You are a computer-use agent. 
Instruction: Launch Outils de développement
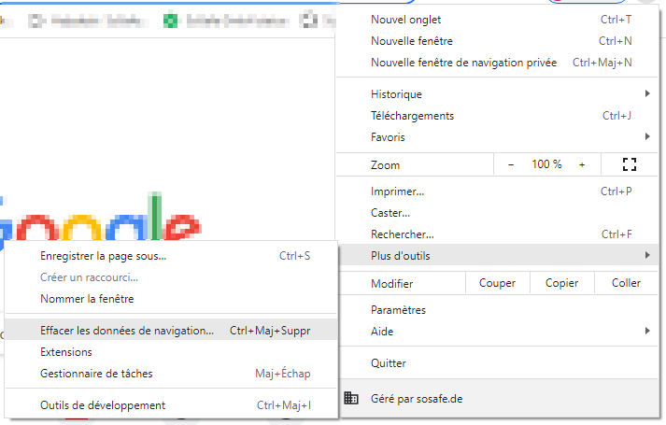(x=103, y=405)
